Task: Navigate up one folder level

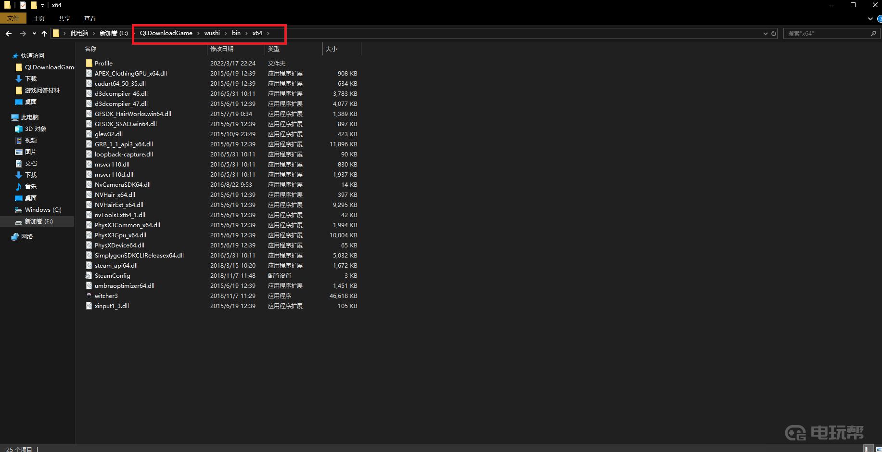Action: pos(44,33)
